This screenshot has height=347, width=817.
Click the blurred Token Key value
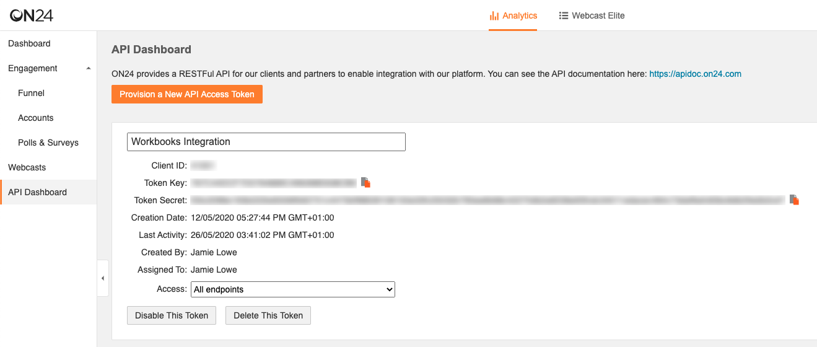(274, 183)
